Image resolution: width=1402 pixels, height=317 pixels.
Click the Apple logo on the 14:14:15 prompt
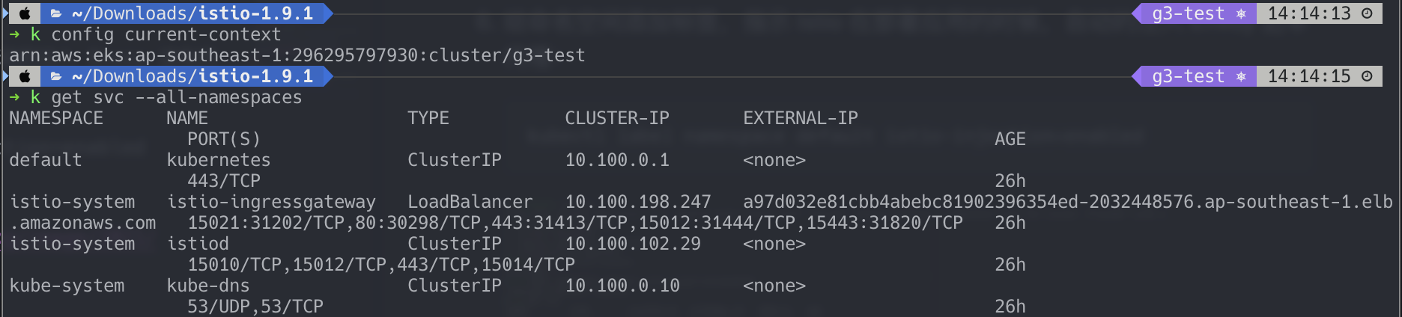pos(25,76)
